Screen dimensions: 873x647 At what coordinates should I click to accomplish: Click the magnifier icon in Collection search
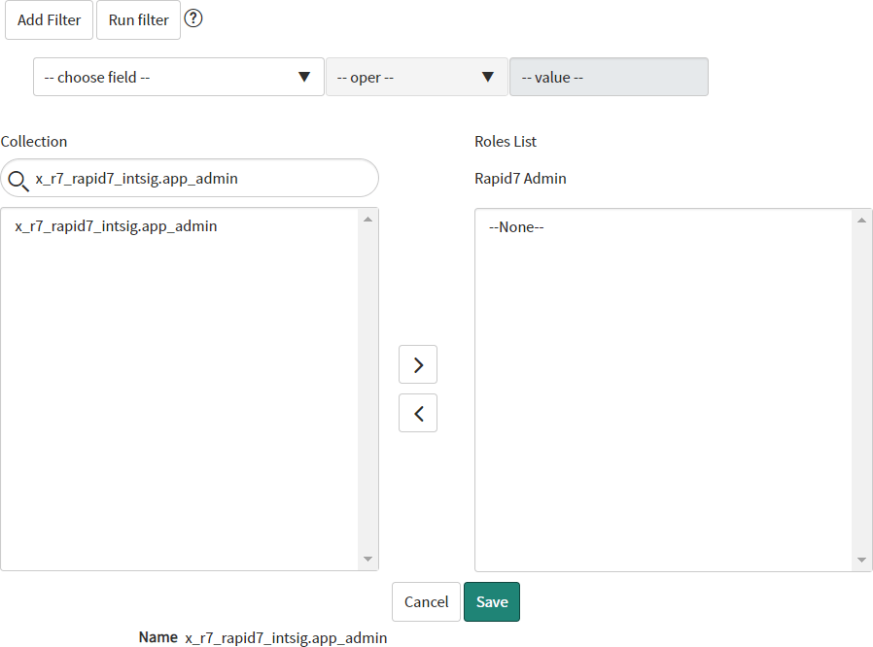coord(18,179)
